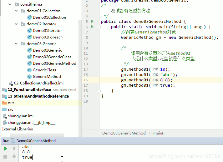Select shungyuan.iml file

point(21,116)
